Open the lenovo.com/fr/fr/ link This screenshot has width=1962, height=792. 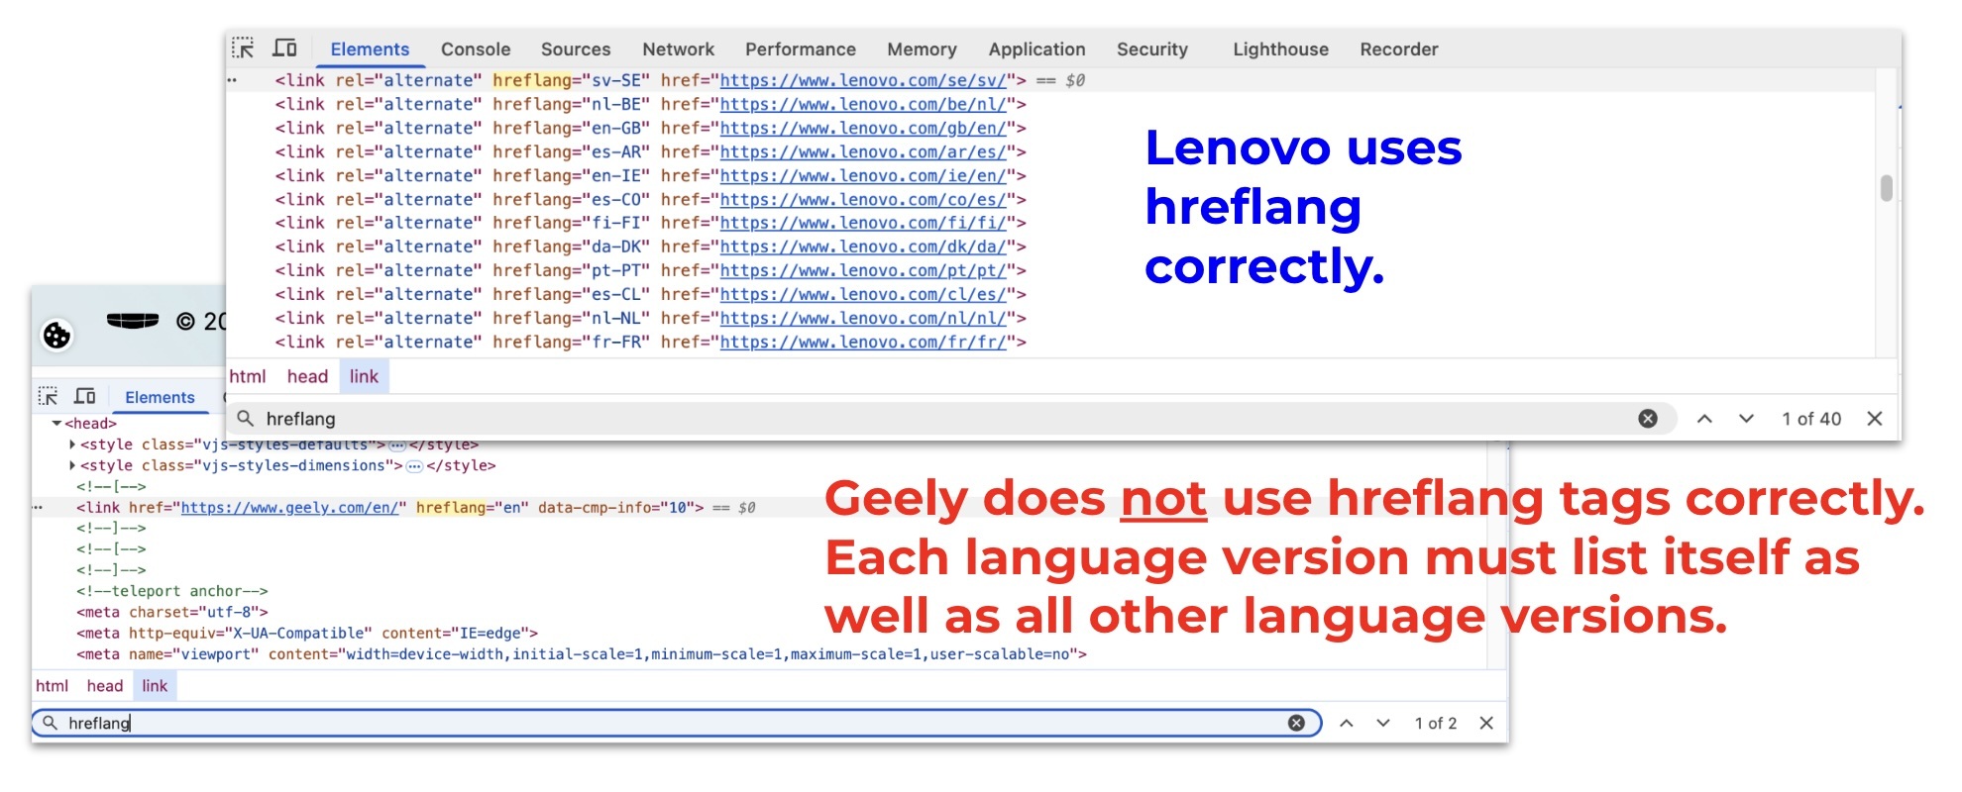[863, 342]
